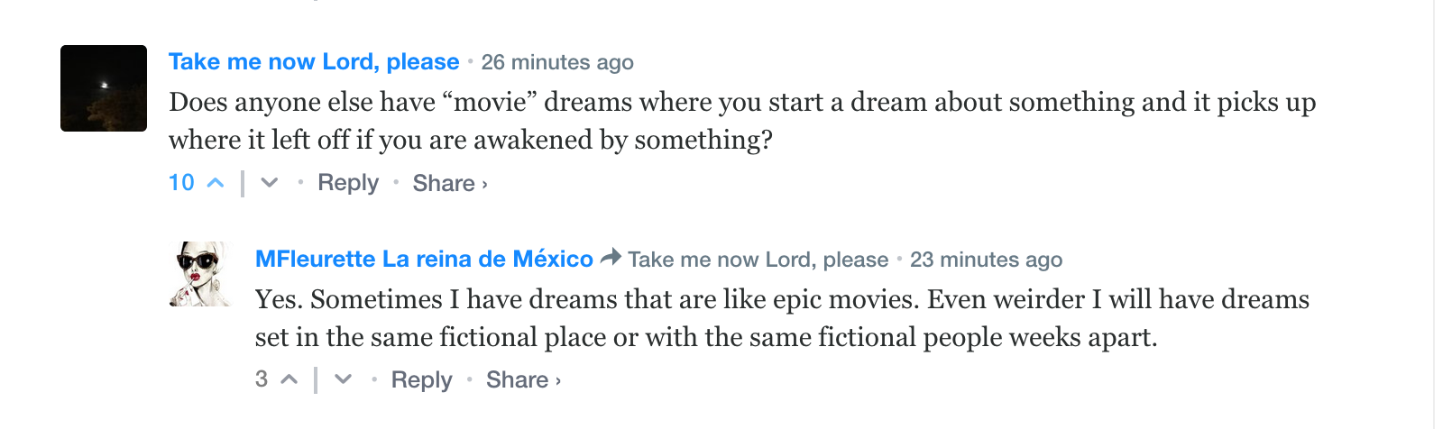1452x429 pixels.
Task: Reply to the "movie" dreams comment
Action: pos(348,183)
